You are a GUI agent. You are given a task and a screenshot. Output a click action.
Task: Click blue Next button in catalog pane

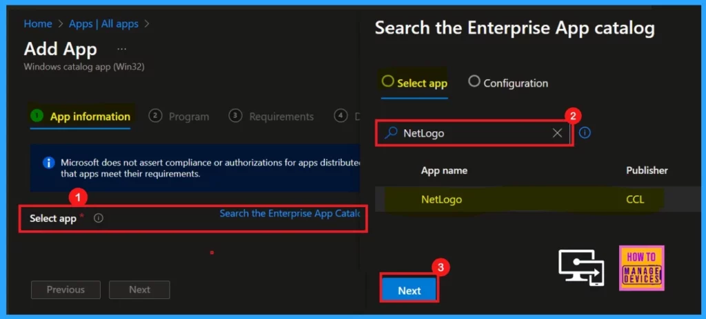(x=409, y=290)
